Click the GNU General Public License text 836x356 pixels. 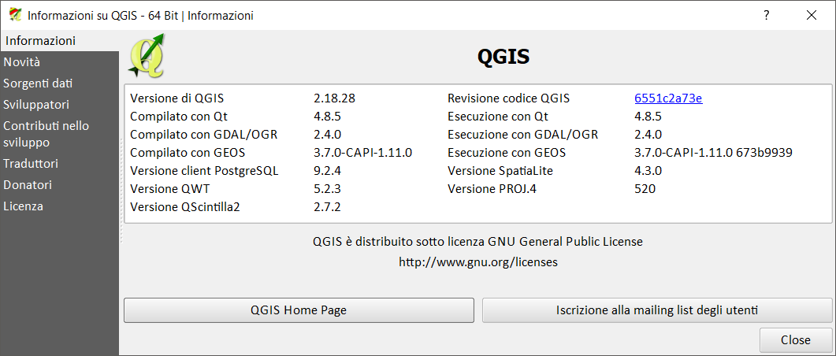(477, 241)
